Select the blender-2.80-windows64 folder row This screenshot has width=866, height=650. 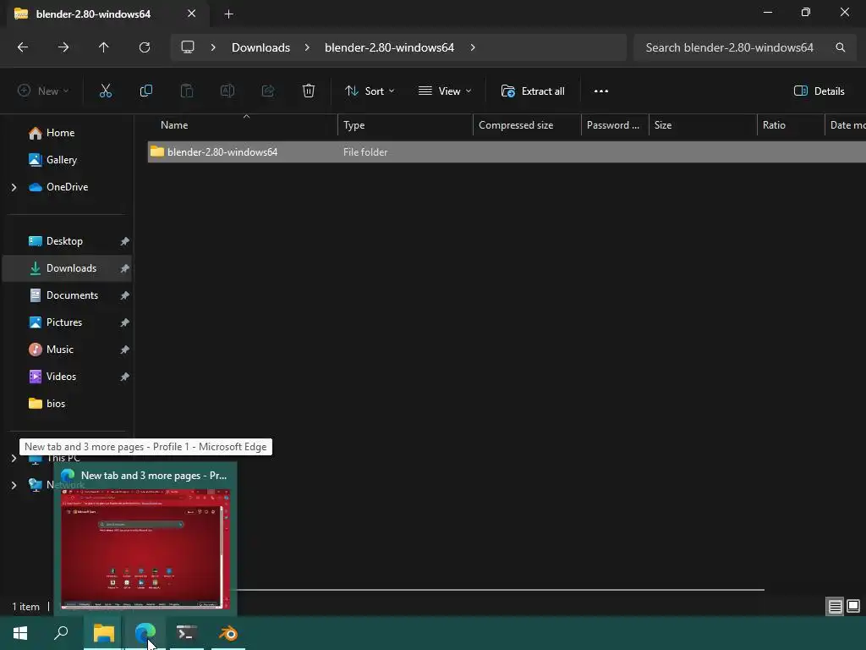[x=507, y=152]
